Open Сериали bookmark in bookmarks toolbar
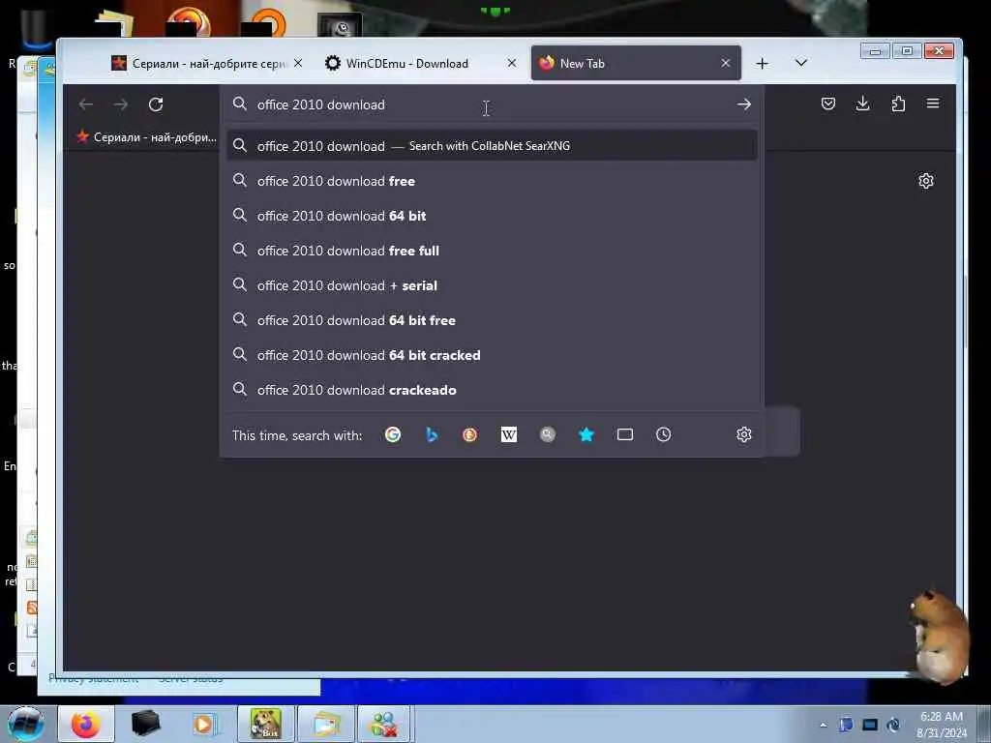The image size is (991, 743). coord(147,137)
